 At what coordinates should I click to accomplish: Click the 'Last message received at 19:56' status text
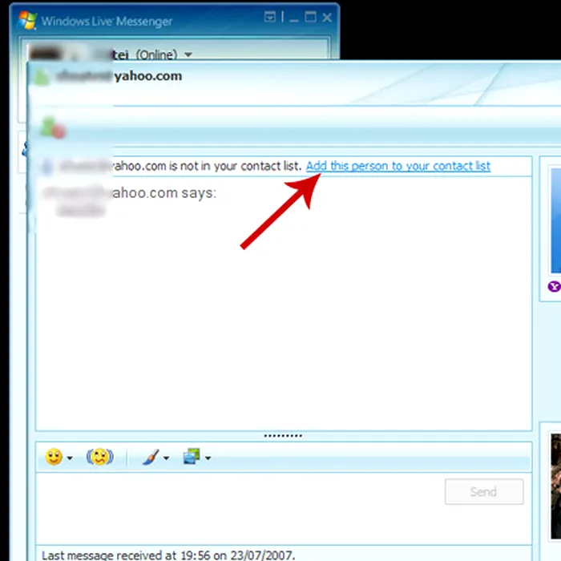(x=168, y=555)
